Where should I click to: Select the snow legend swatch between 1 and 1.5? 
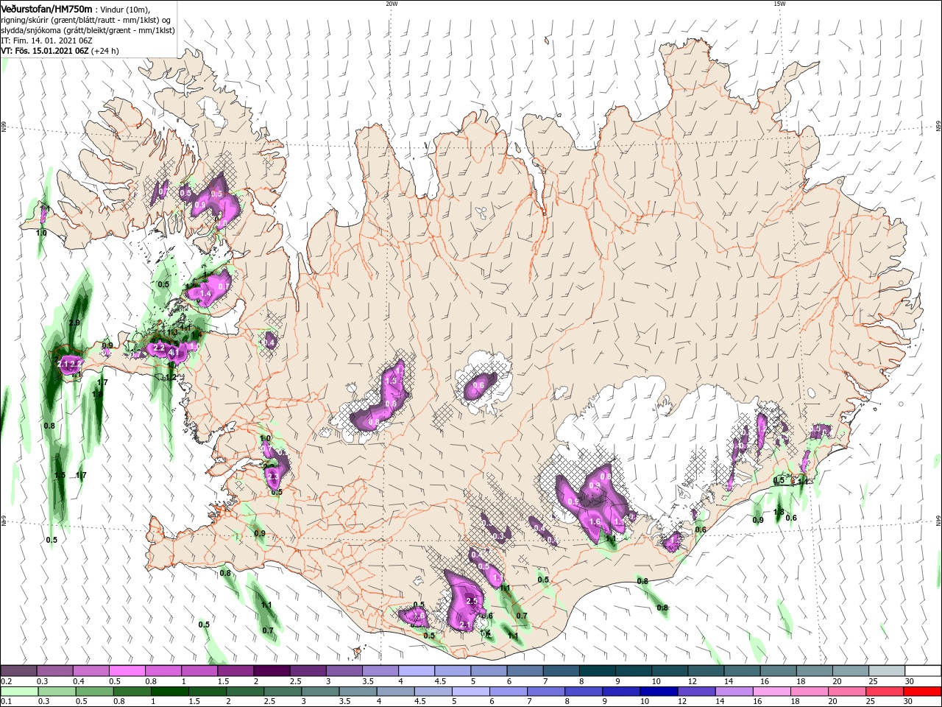199,671
